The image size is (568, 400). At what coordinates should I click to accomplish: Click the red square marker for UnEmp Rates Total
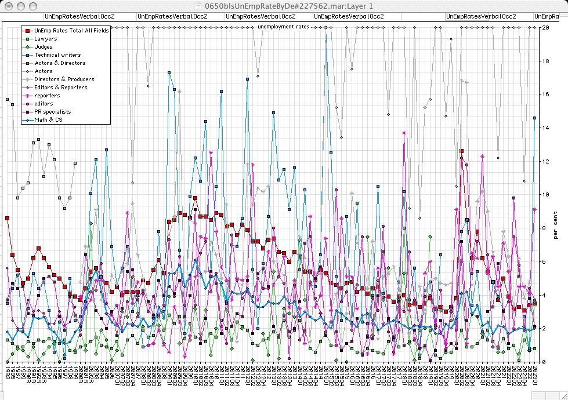pyautogui.click(x=27, y=30)
